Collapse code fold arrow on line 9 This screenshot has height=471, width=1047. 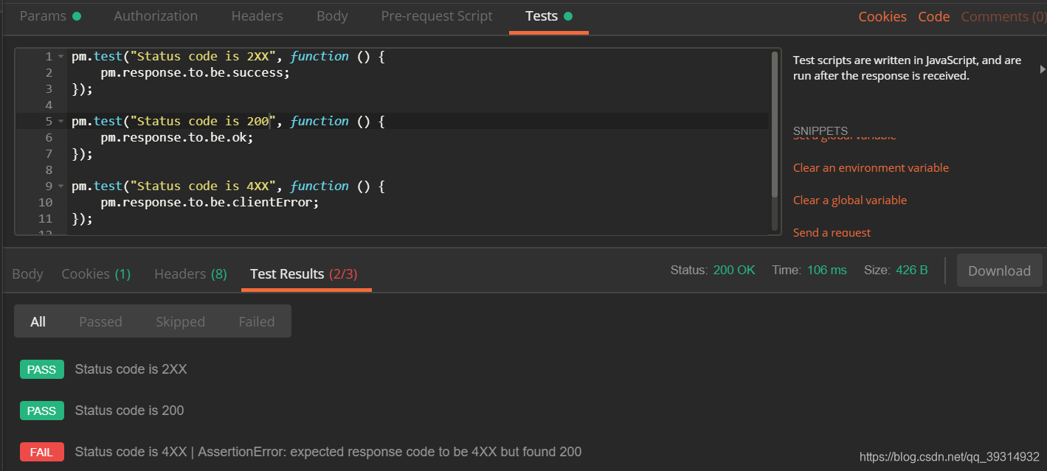point(61,186)
